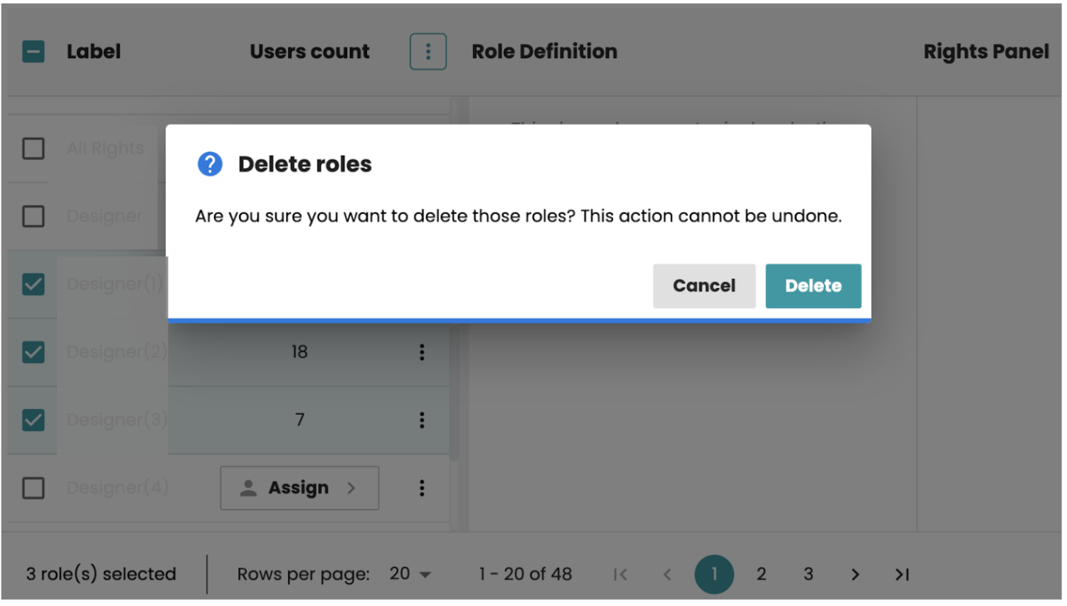Click the blue question mark dialog icon

(210, 164)
